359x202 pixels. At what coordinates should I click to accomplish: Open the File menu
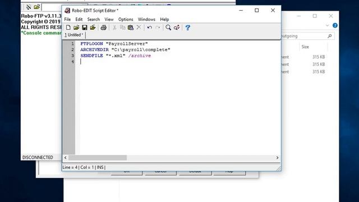(x=67, y=20)
